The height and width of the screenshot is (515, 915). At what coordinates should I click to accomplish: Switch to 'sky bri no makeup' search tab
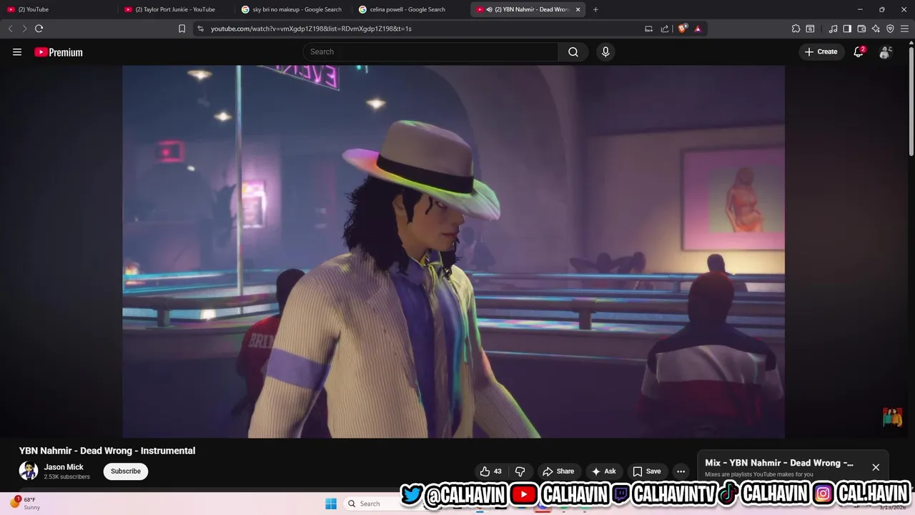[293, 9]
